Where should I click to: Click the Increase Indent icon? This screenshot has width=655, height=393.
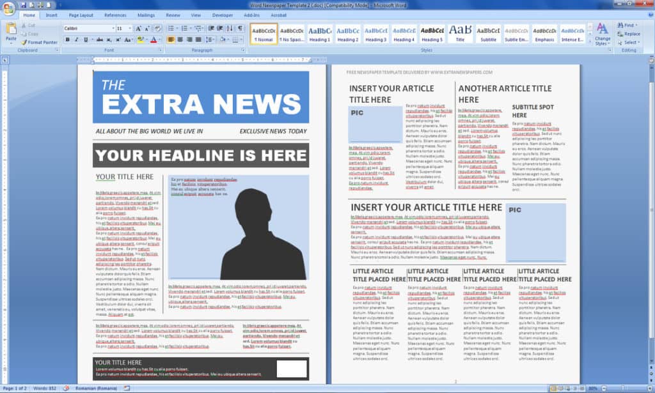(220, 28)
